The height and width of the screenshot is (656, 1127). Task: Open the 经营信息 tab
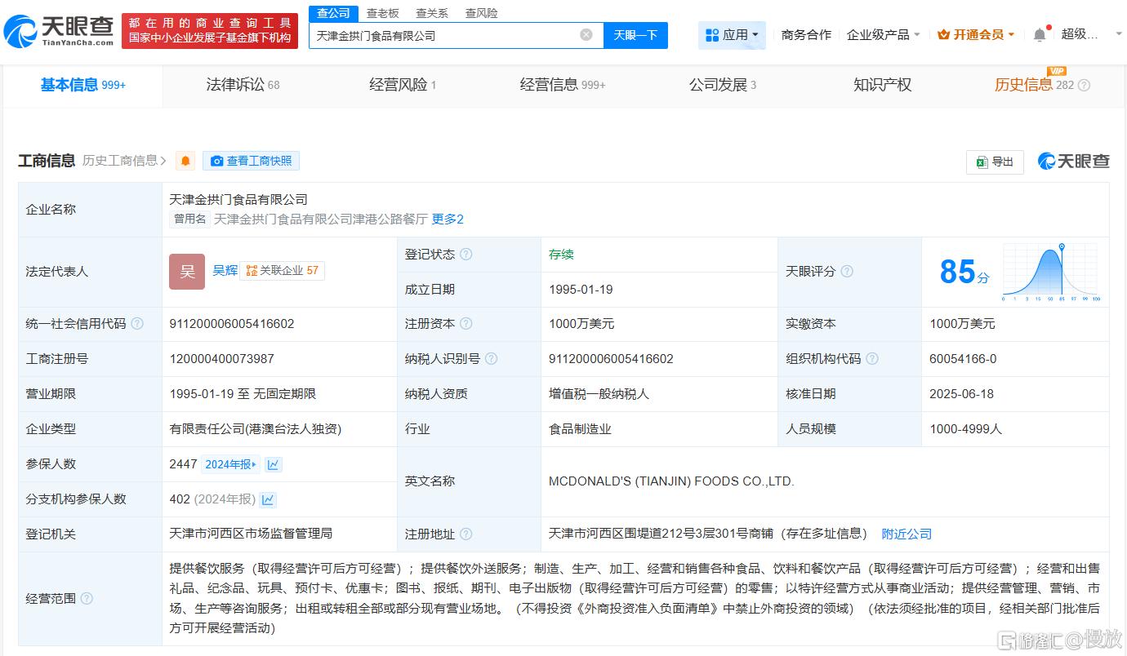coord(563,85)
